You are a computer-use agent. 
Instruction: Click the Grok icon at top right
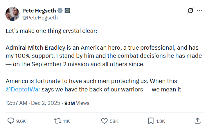(190, 11)
